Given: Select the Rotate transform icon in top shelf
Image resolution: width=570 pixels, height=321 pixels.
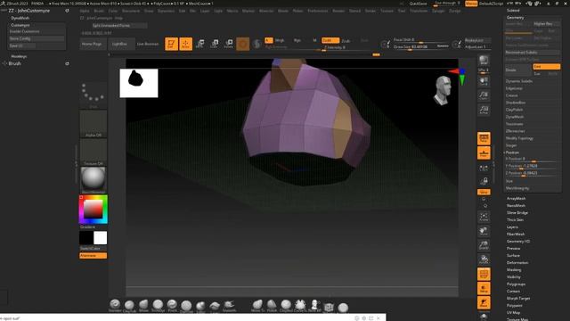Looking at the screenshot, I should [229, 44].
